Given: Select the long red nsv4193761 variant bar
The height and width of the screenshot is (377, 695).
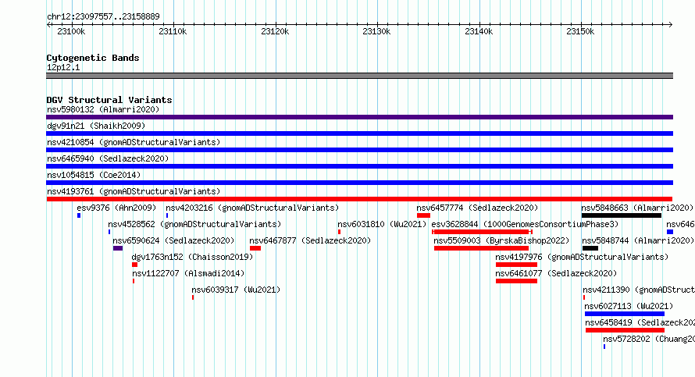Looking at the screenshot, I should point(359,199).
